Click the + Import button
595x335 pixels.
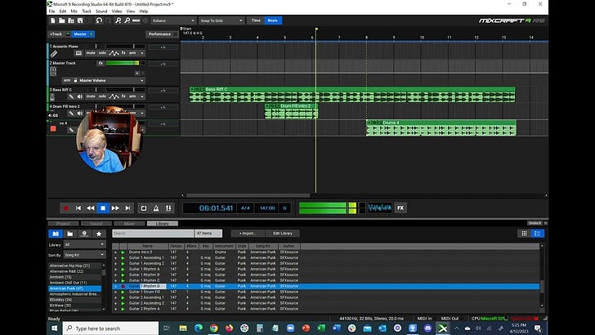[x=248, y=234]
